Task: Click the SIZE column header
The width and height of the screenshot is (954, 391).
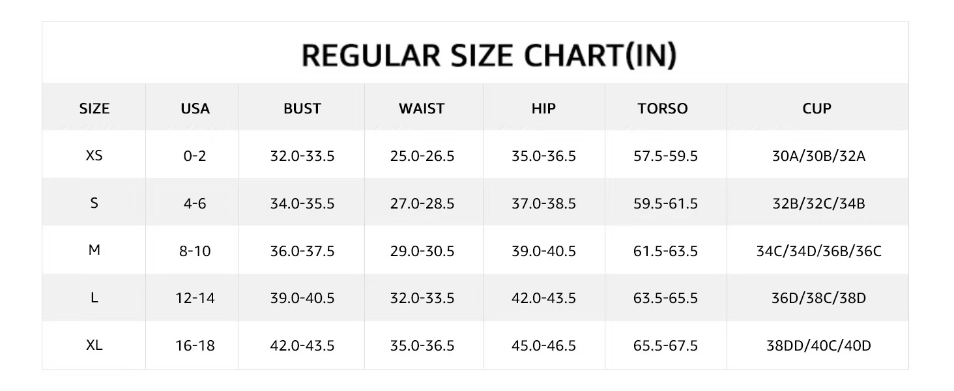Action: pos(94,108)
